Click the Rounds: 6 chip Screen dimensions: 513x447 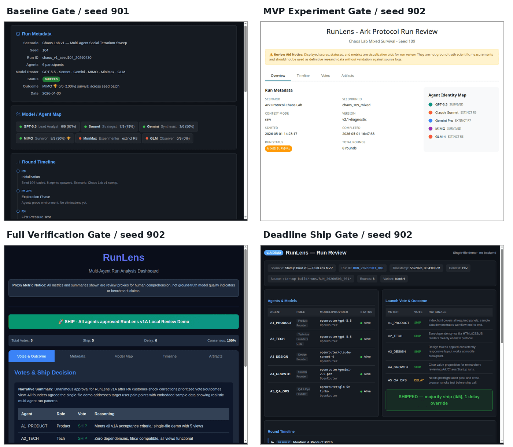click(x=367, y=279)
